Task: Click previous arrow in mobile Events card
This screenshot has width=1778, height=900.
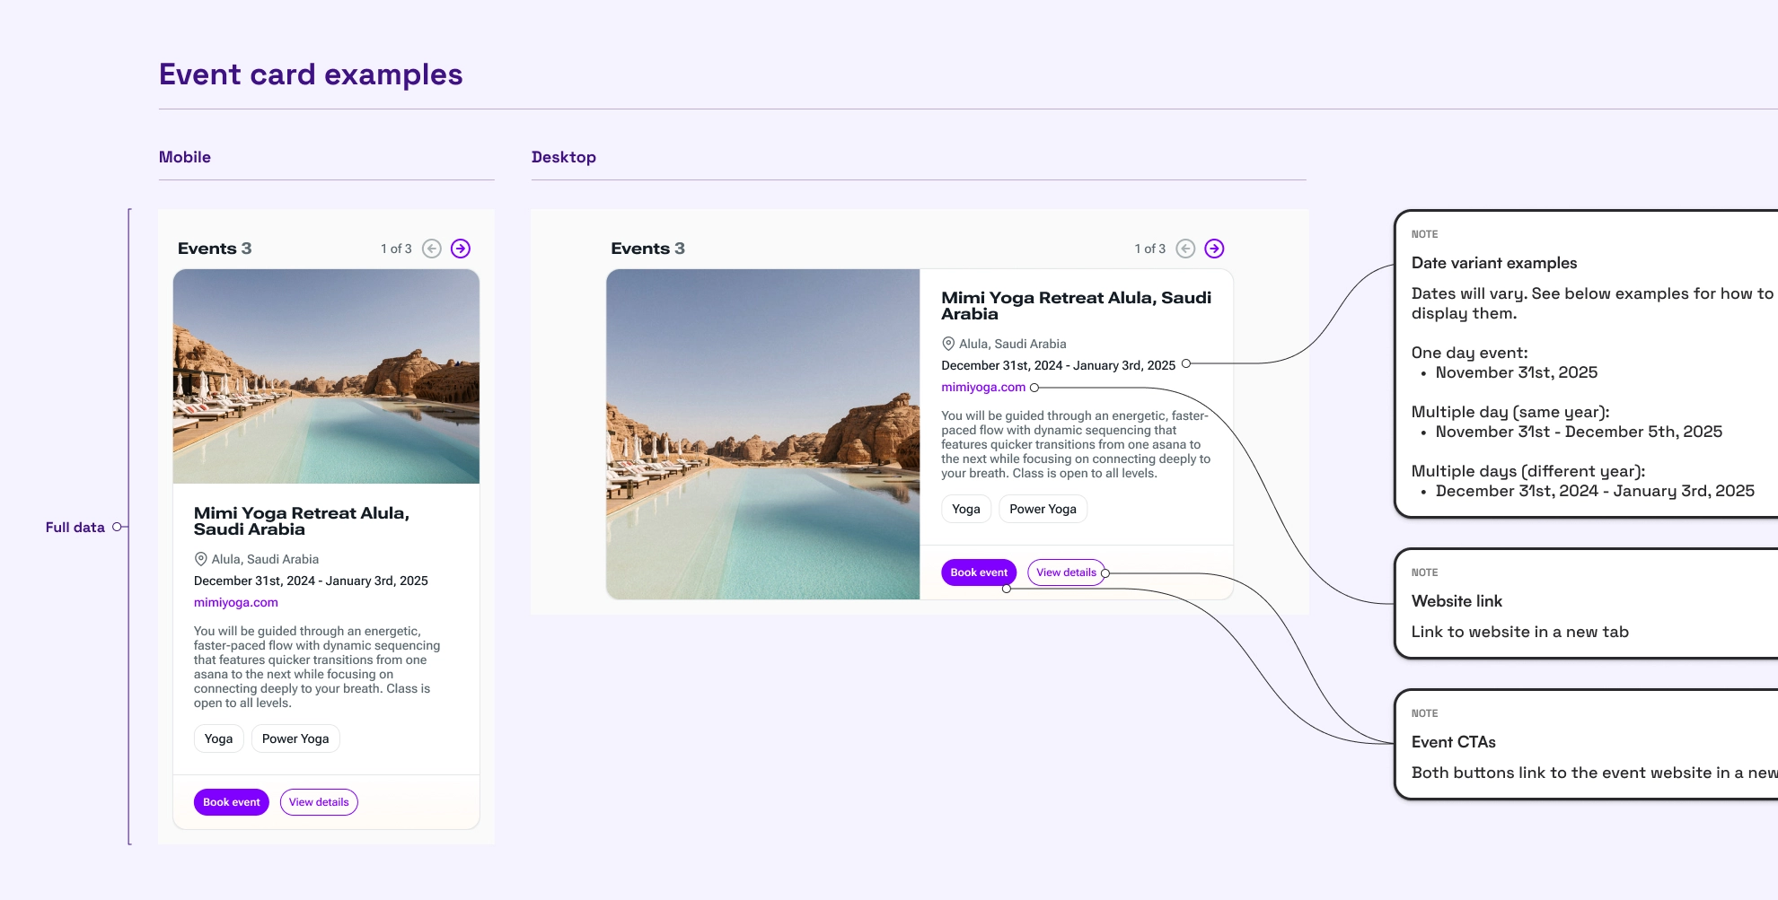Action: point(432,249)
